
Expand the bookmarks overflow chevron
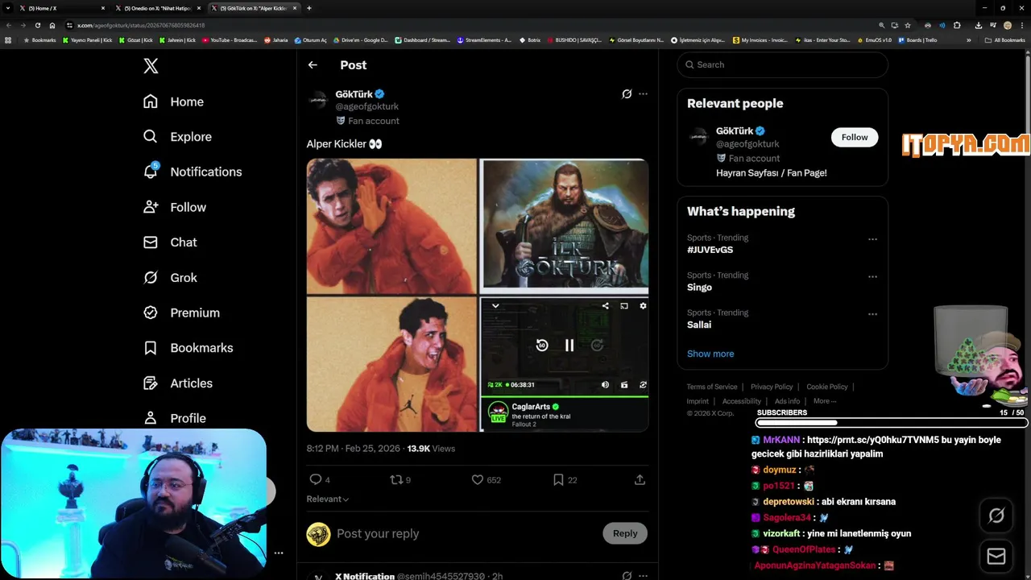tap(969, 39)
